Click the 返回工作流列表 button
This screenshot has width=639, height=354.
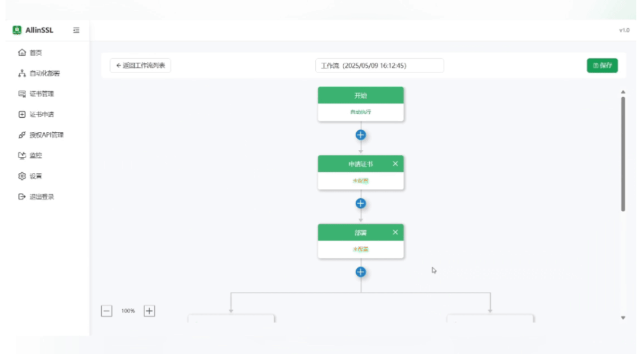pyautogui.click(x=140, y=66)
